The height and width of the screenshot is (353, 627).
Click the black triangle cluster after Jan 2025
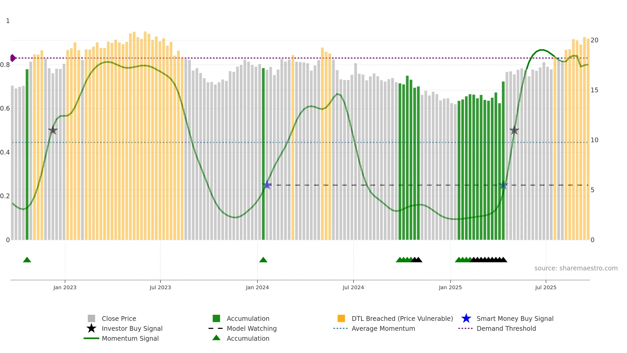(x=489, y=260)
